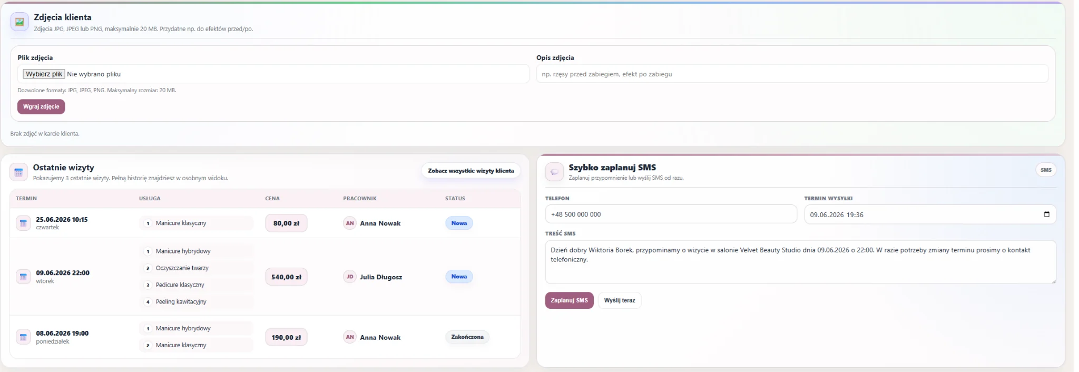Click the 25.06.2026 10:15 date text
Screen dimensions: 1079x372
tap(62, 219)
